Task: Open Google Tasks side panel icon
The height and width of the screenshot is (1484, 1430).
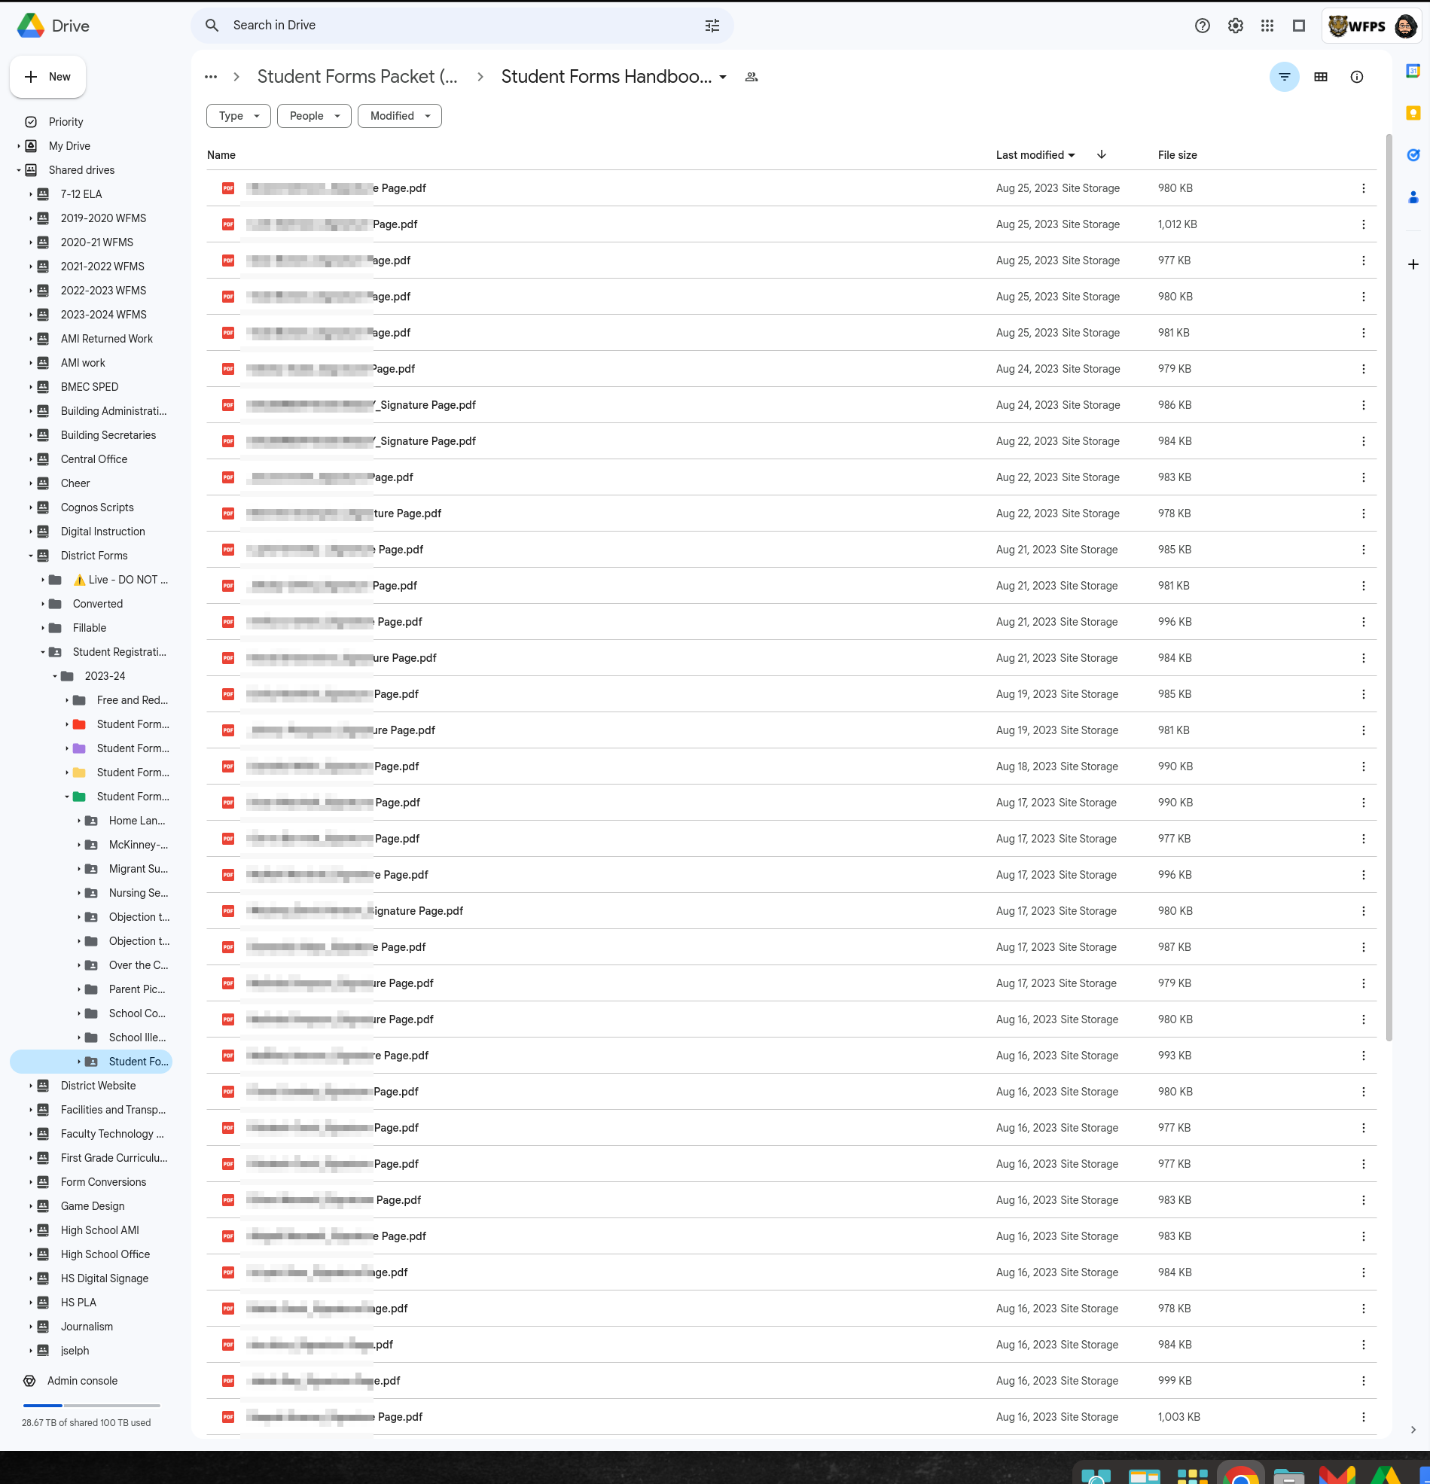Action: click(x=1413, y=155)
